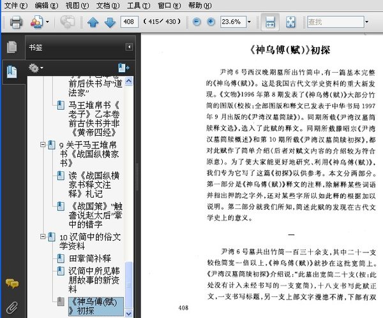Screen dimensions: 383x318
Task: Click the 书签 panel title
Action: 36,47
